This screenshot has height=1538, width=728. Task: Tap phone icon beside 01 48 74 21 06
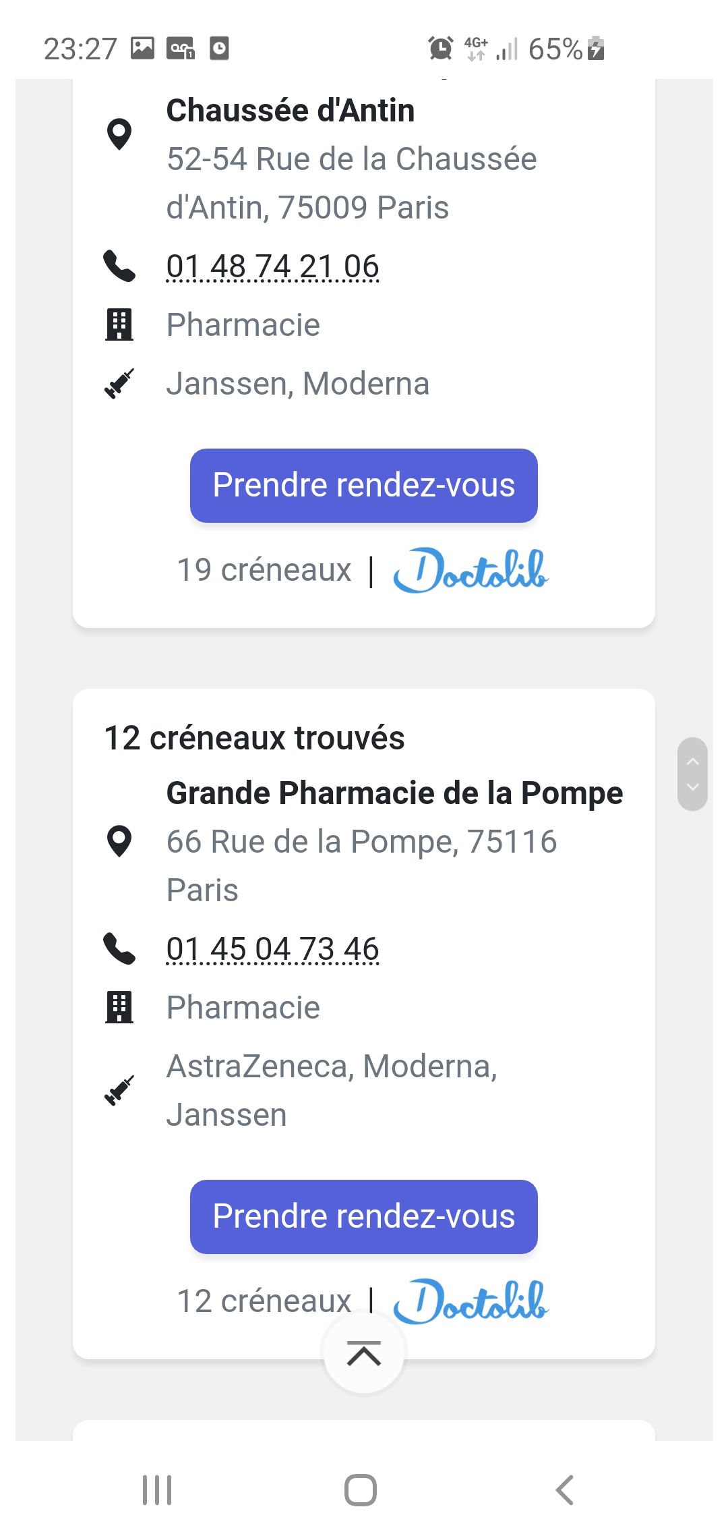click(119, 266)
